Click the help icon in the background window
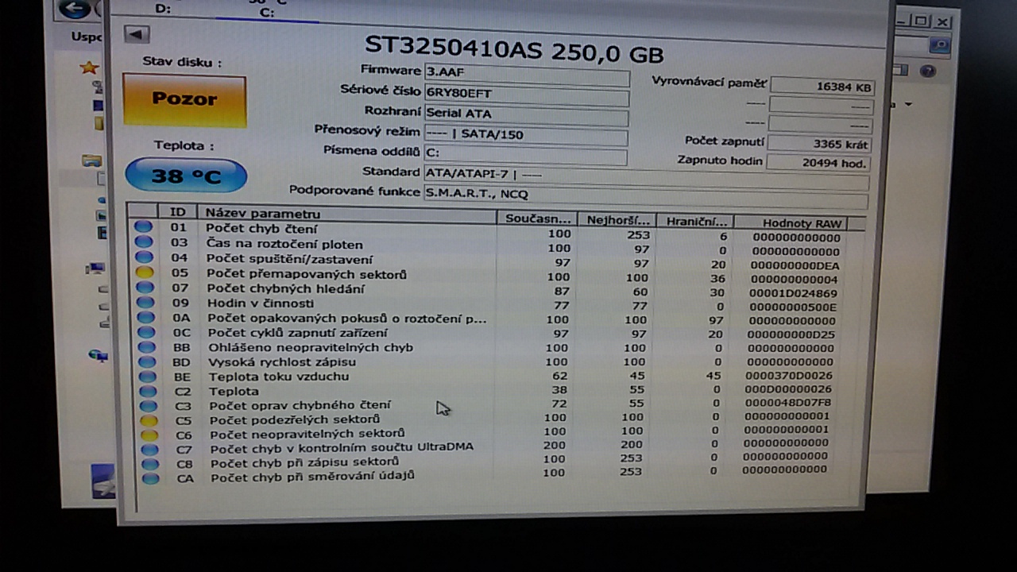This screenshot has height=572, width=1017. tap(926, 71)
